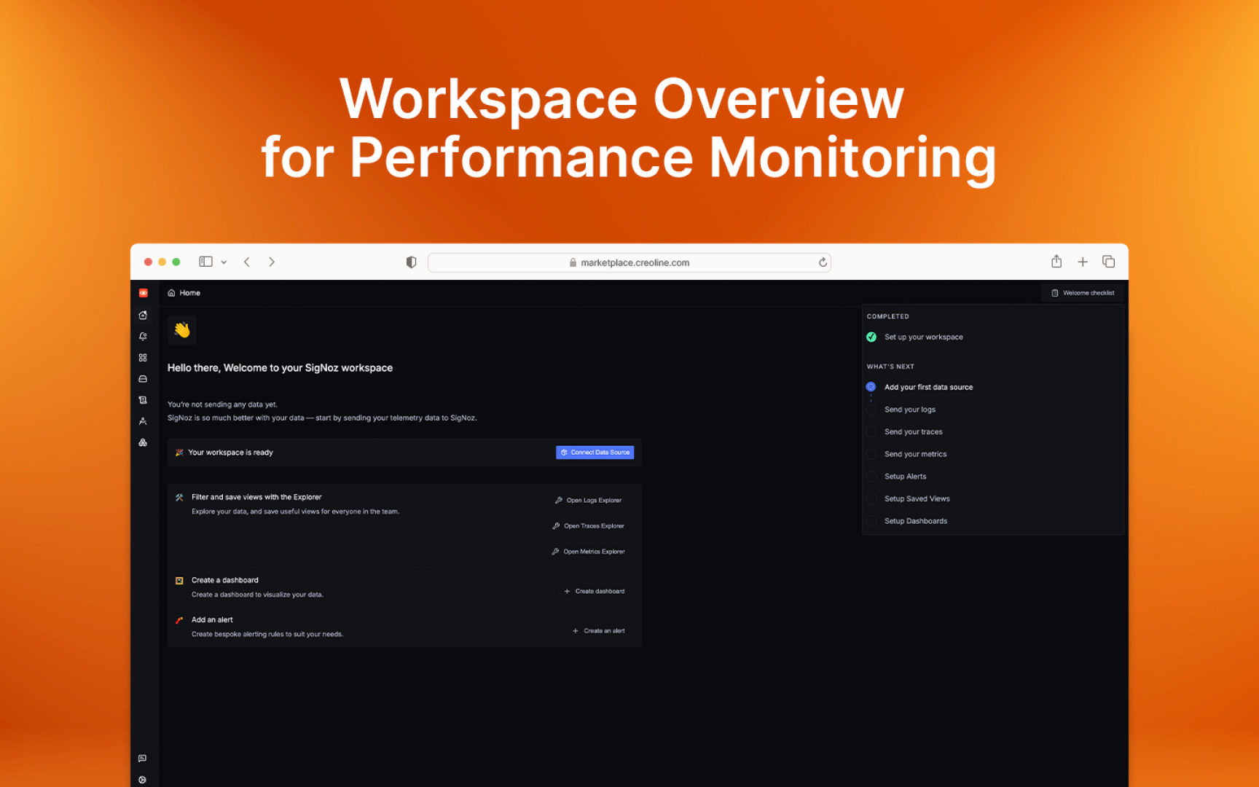Open the alerts bell icon in the sidebar
The width and height of the screenshot is (1259, 787).
(143, 337)
